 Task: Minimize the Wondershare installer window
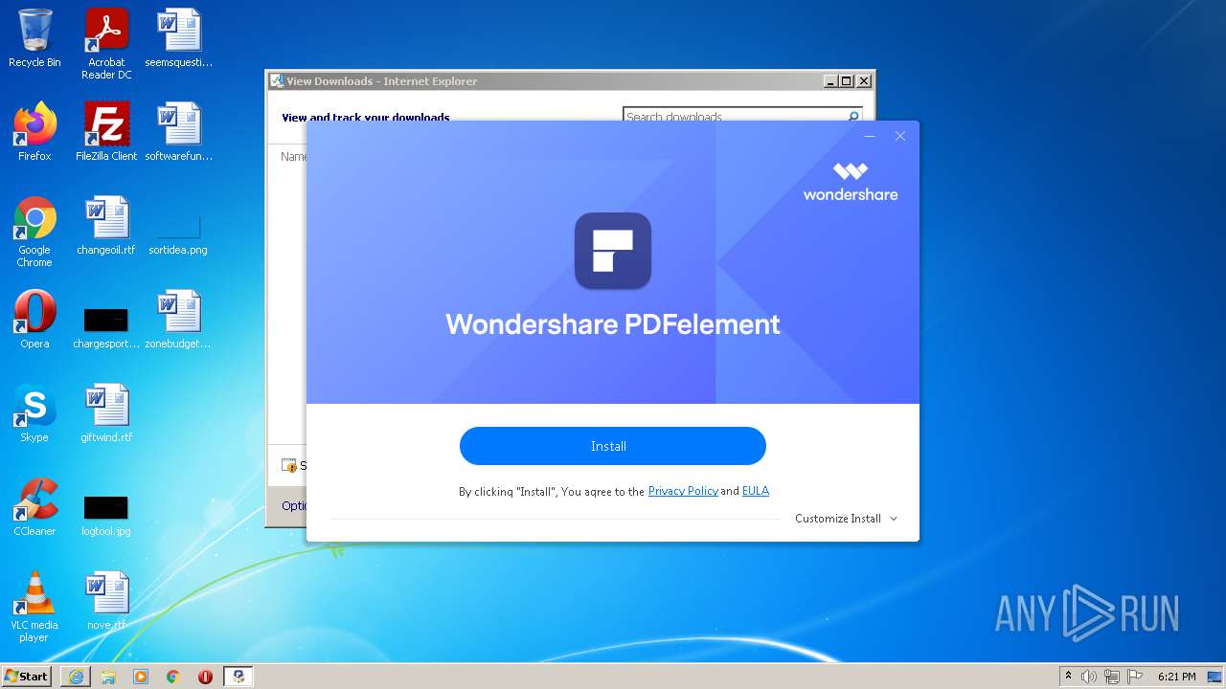(x=870, y=136)
